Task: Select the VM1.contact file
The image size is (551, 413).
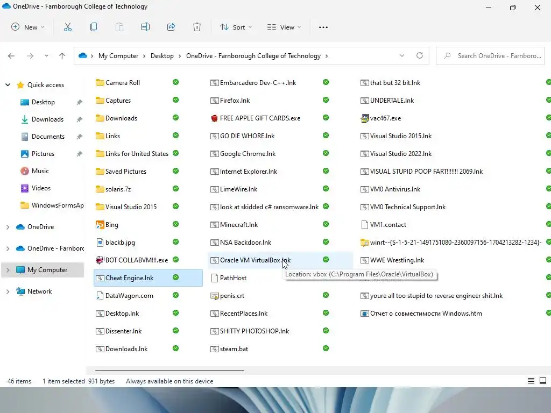Action: pos(383,225)
